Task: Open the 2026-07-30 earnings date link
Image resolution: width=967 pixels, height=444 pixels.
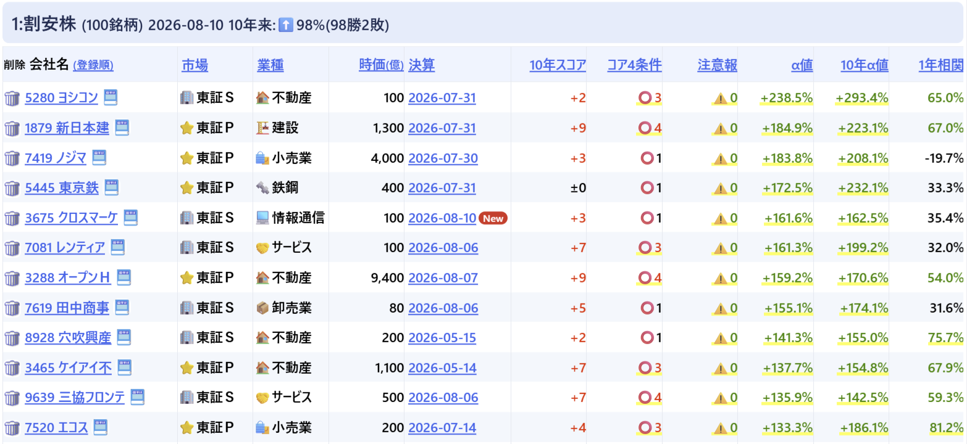Action: click(x=443, y=158)
